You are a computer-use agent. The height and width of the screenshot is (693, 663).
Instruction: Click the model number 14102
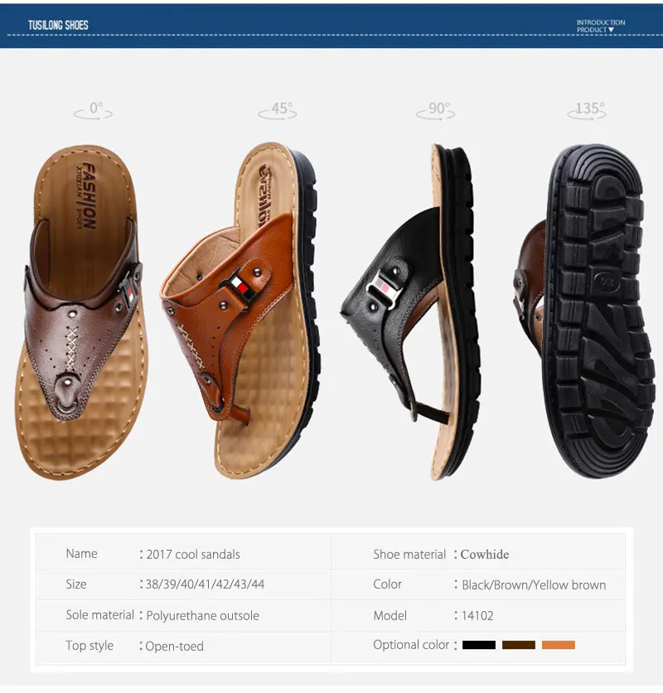[x=477, y=616]
